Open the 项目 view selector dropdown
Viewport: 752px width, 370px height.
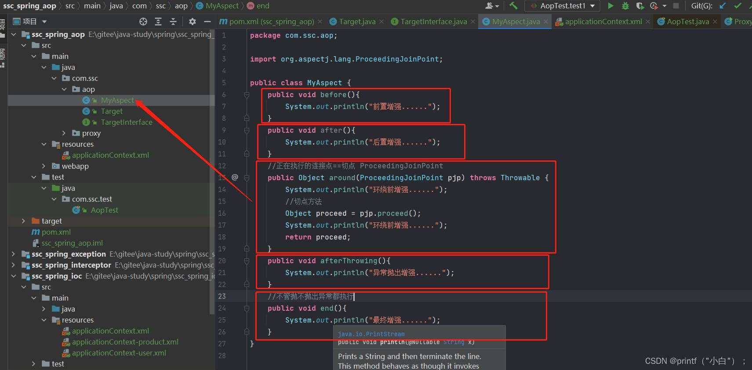(x=30, y=22)
